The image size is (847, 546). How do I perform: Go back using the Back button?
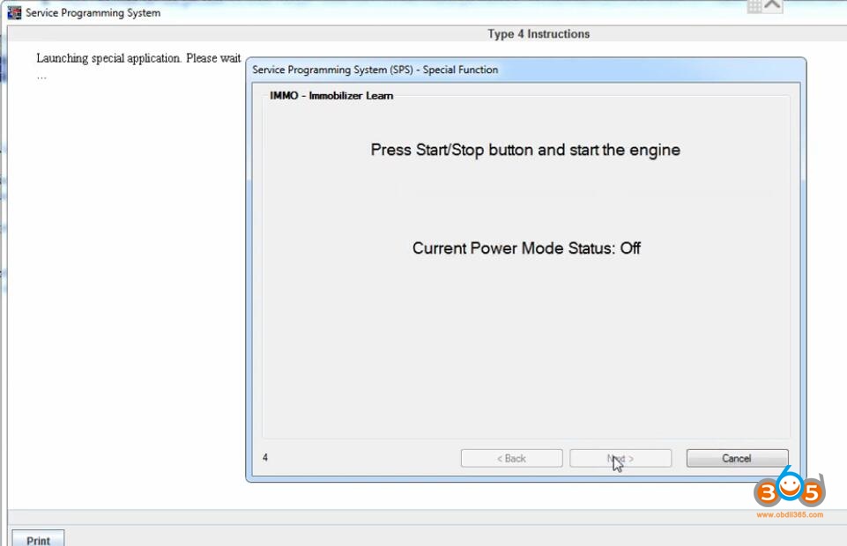tap(511, 457)
